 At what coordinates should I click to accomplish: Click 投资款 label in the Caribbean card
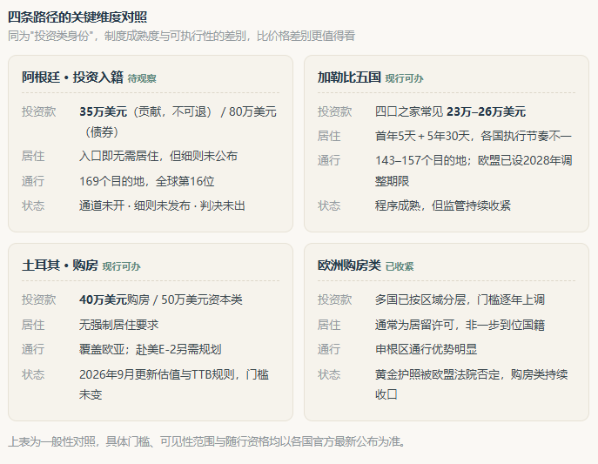[x=335, y=112]
